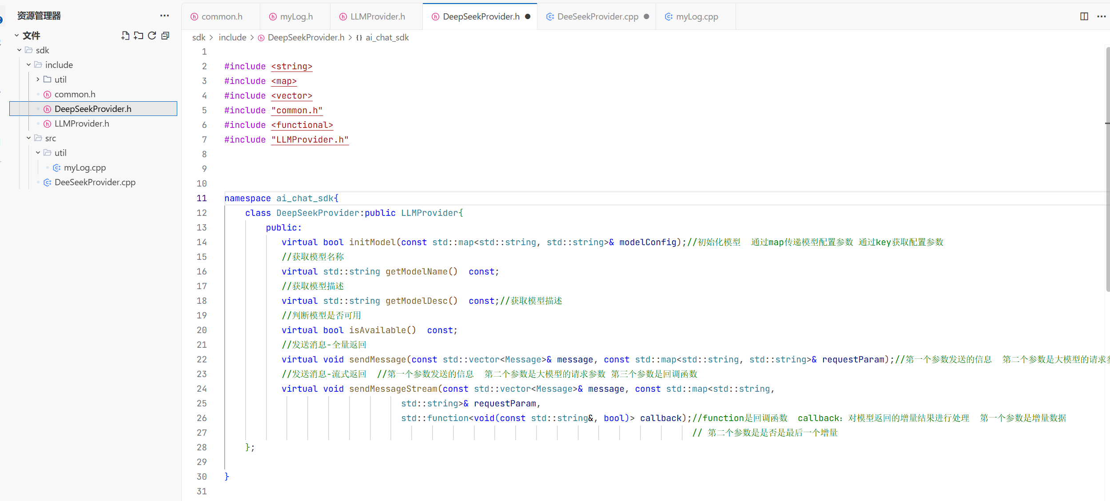The width and height of the screenshot is (1110, 501).
Task: Click the New Folder icon in explorer
Action: [x=139, y=36]
